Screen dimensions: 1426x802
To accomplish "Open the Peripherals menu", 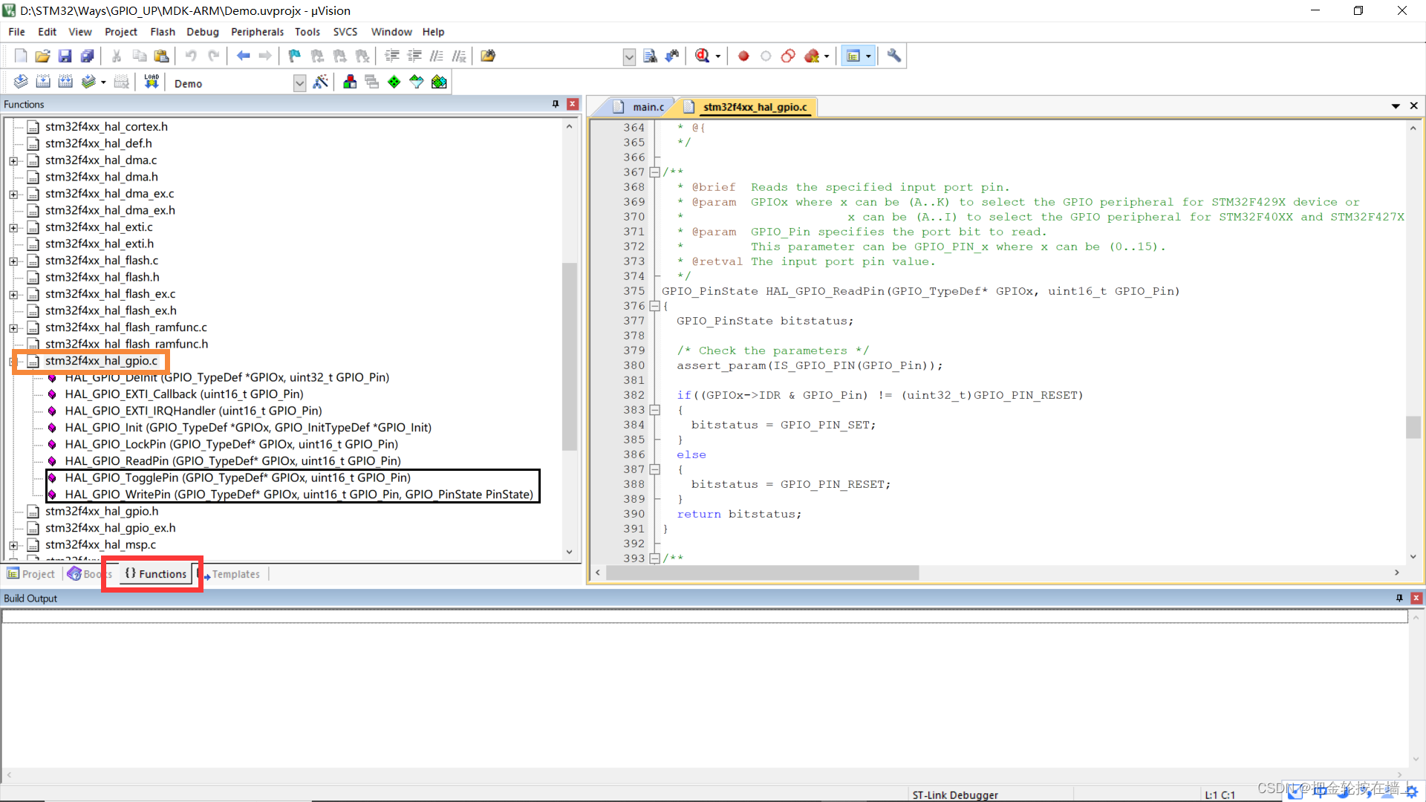I will (x=257, y=32).
